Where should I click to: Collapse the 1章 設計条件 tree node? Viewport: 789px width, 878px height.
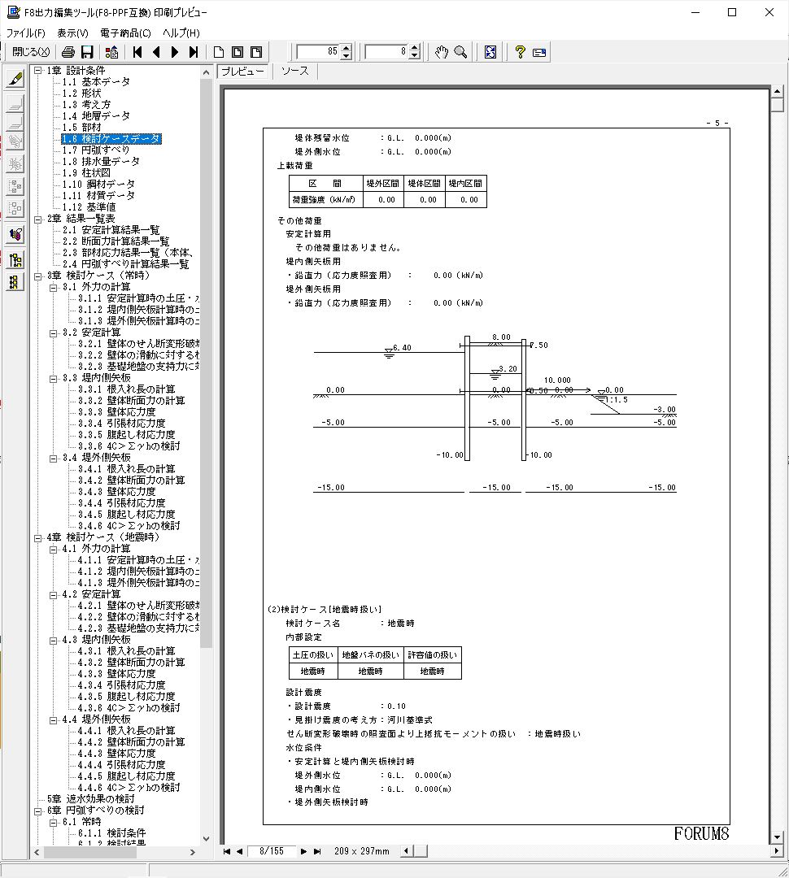[x=38, y=71]
